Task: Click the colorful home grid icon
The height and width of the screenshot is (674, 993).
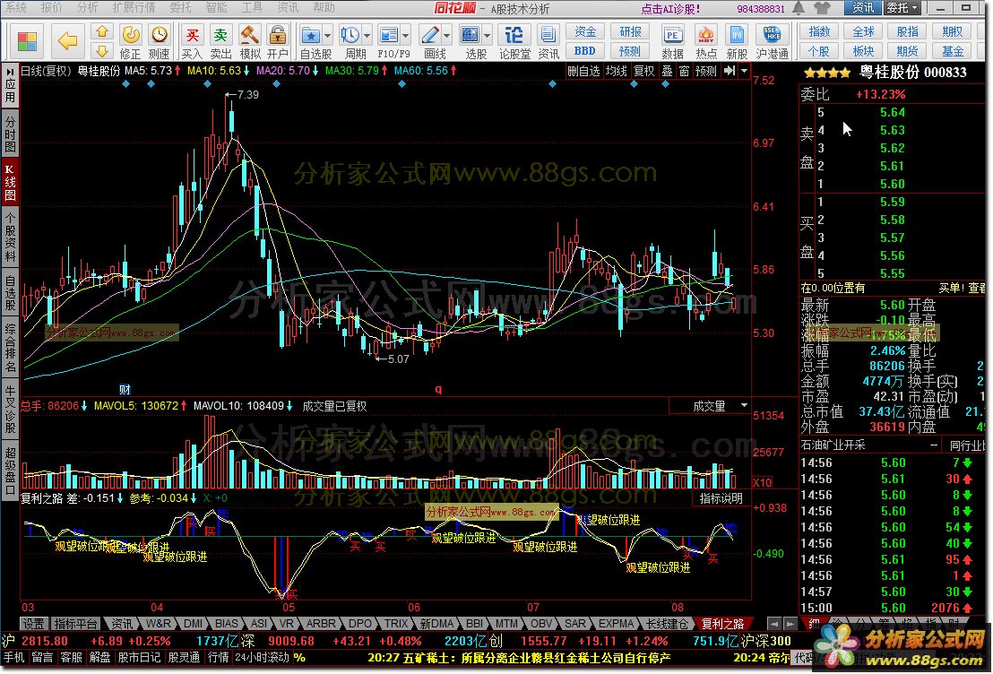Action: 27,42
